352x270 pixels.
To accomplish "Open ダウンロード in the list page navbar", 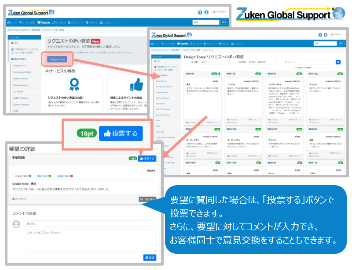I will [211, 44].
